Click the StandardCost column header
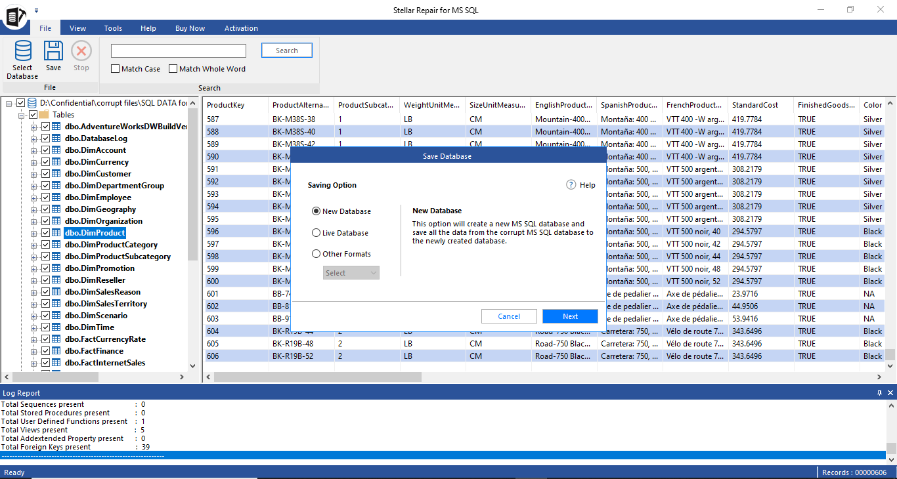The width and height of the screenshot is (897, 479). click(x=760, y=105)
